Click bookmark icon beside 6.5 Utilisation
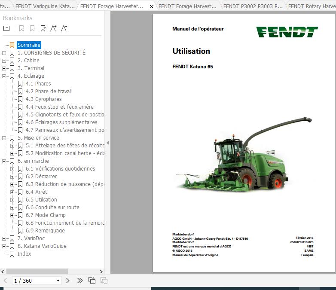 pos(20,200)
